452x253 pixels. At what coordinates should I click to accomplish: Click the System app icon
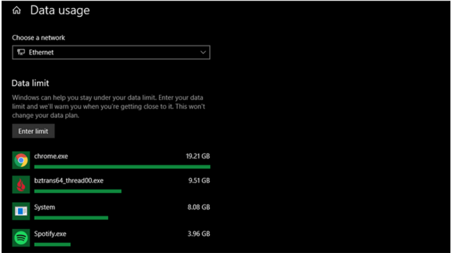pyautogui.click(x=22, y=211)
